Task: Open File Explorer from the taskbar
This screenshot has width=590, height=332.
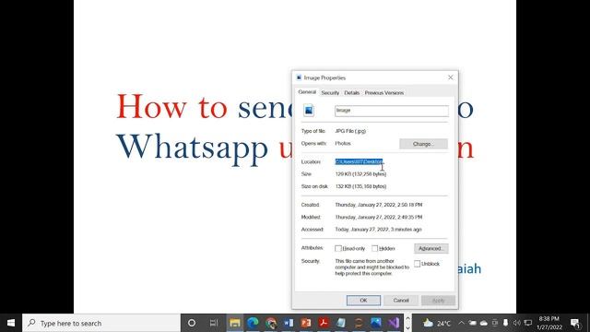Action: [x=235, y=323]
